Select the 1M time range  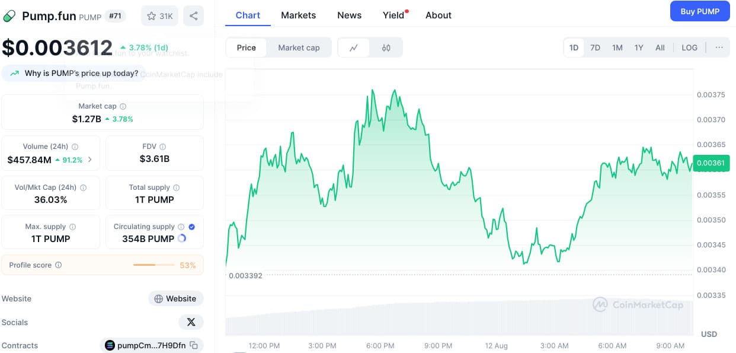point(617,47)
